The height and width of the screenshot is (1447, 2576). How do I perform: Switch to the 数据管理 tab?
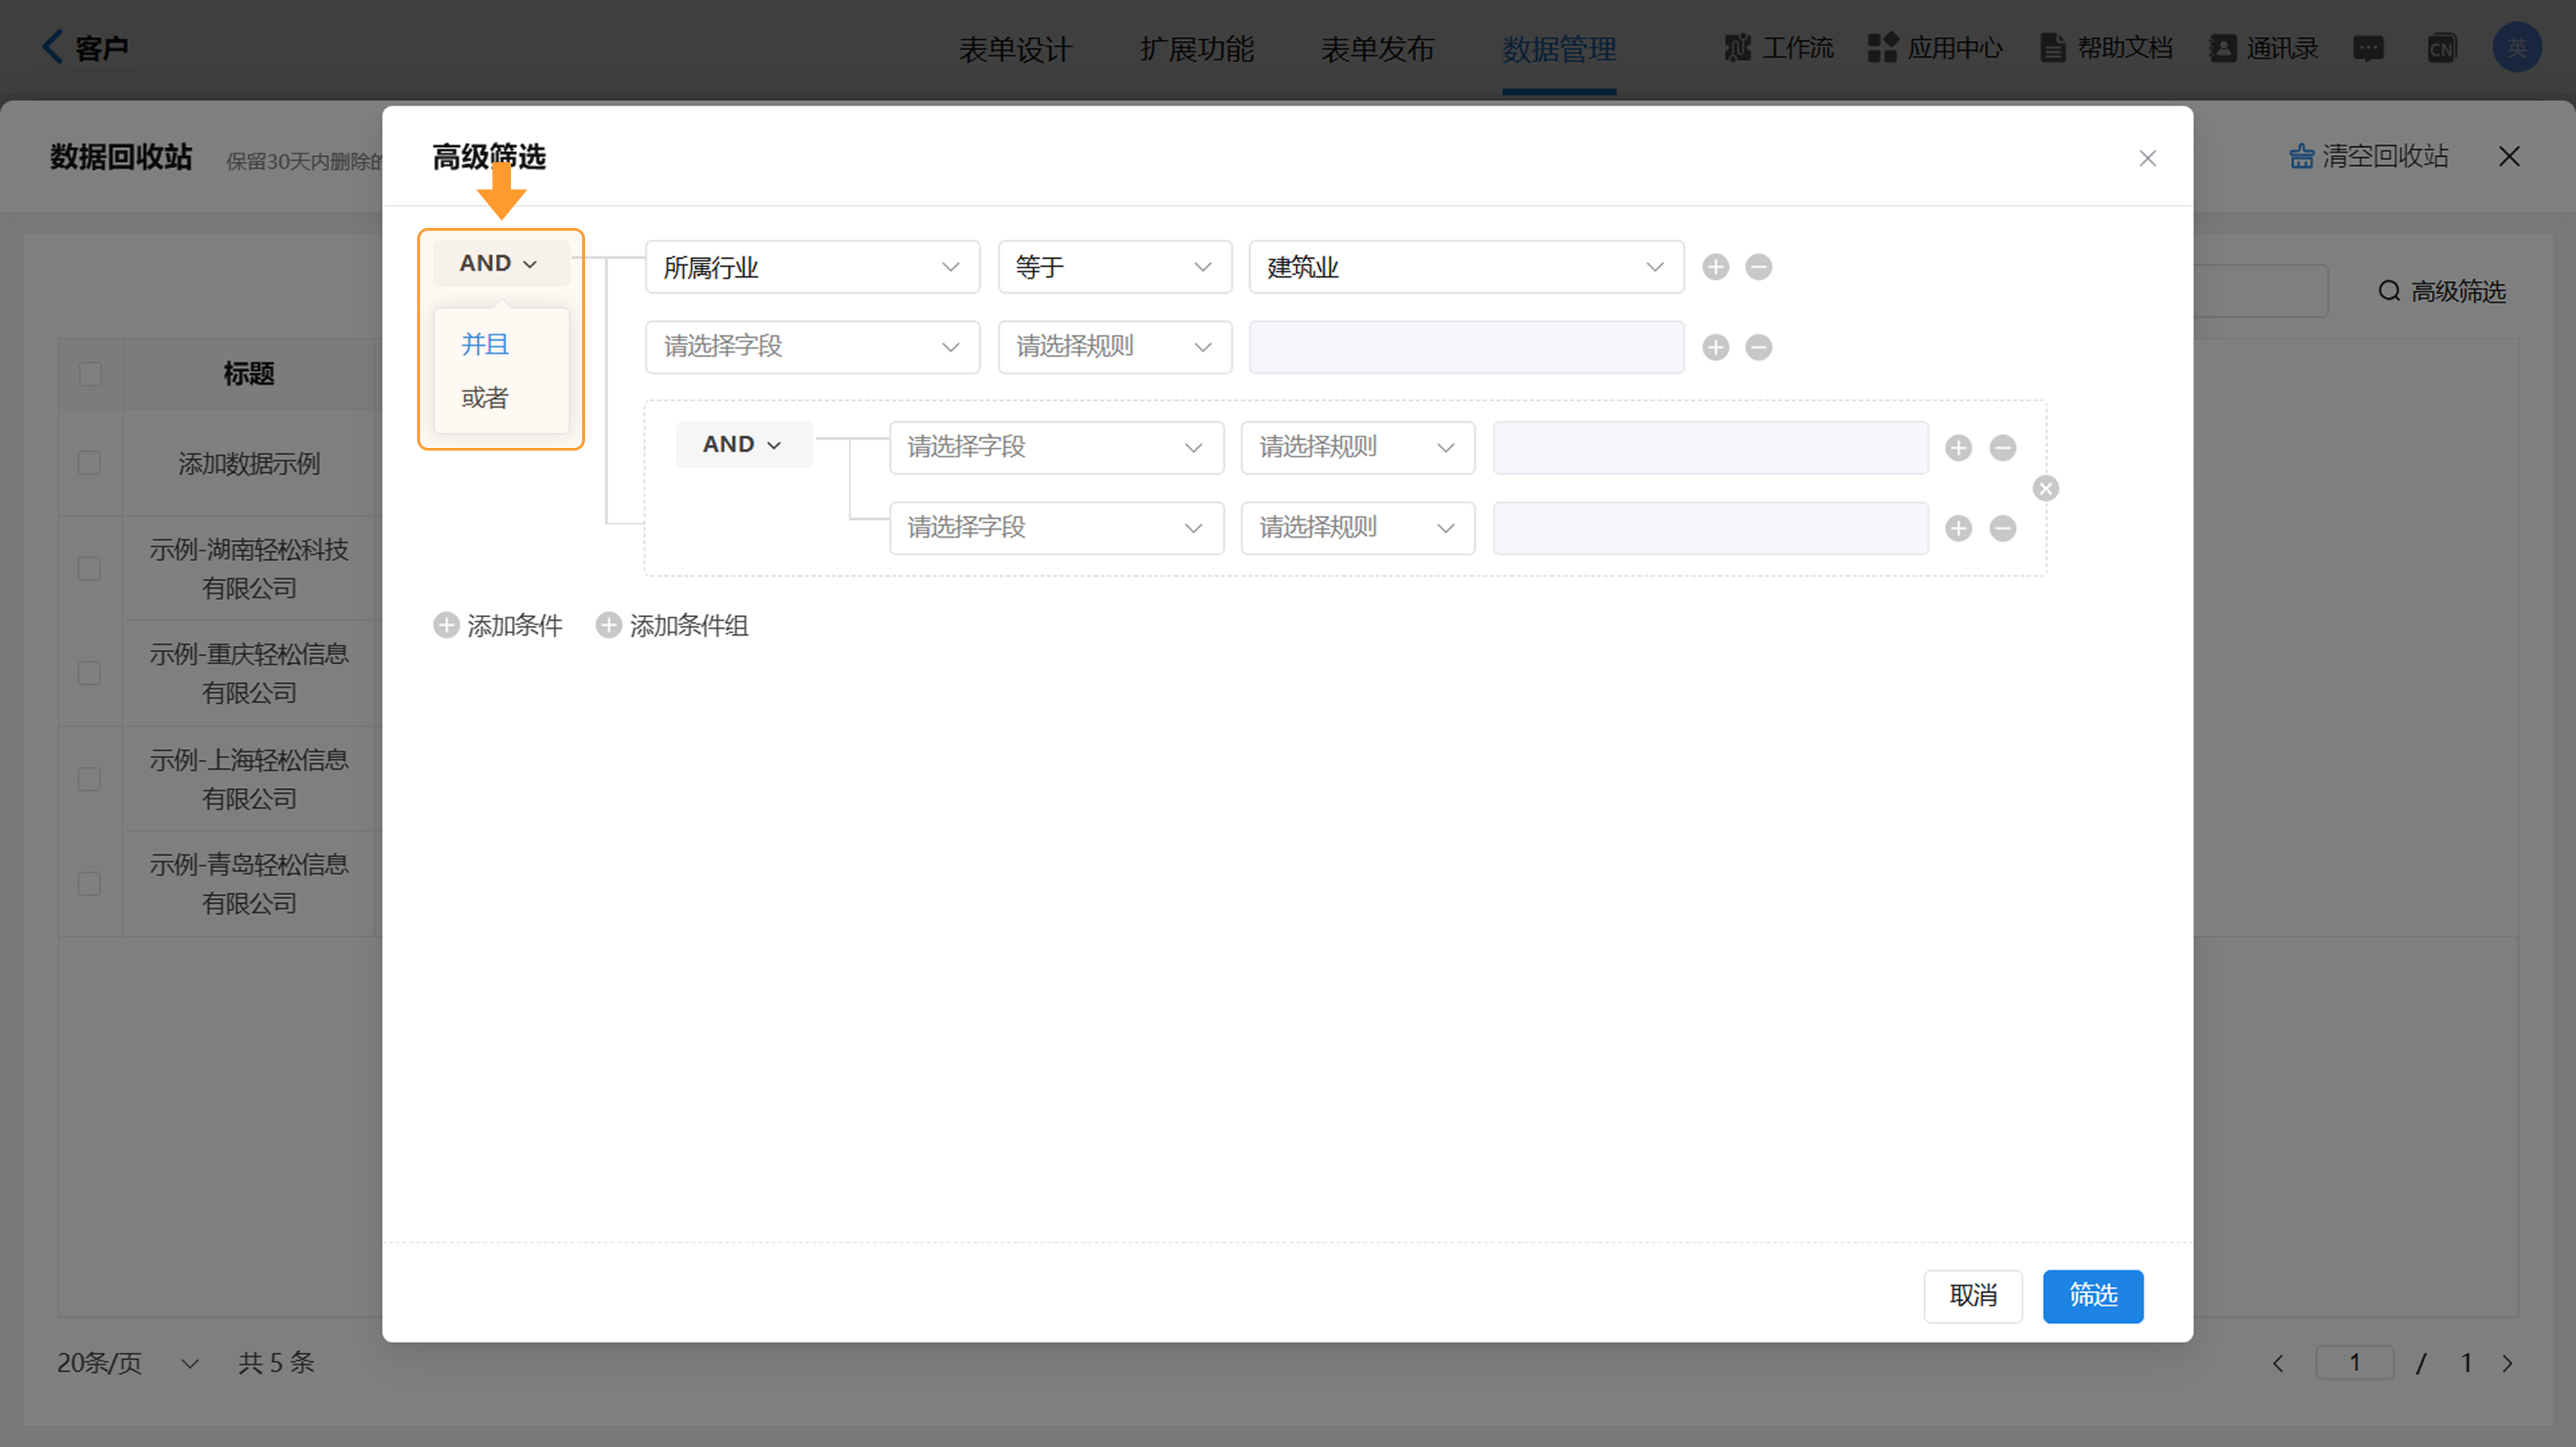[x=1559, y=49]
